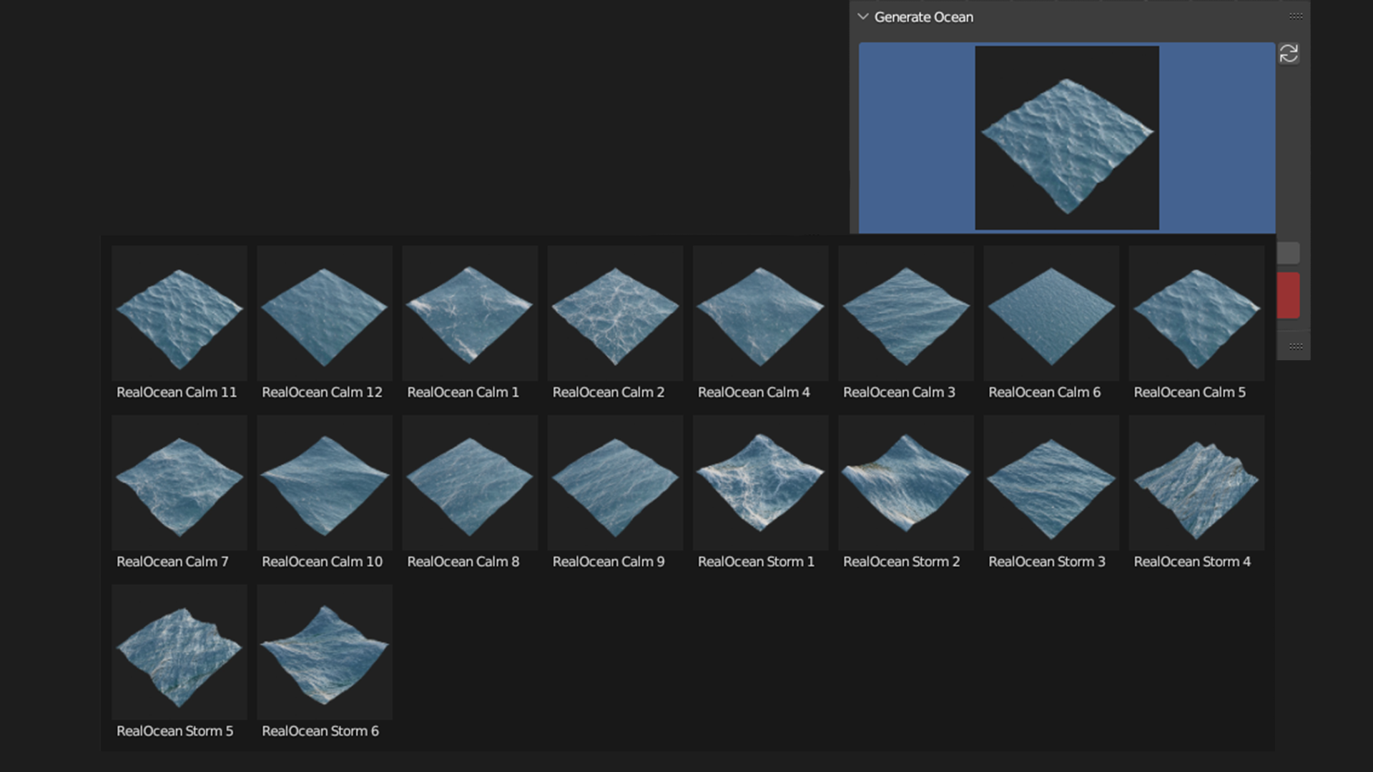Pick the RealOcean Calm 4 ocean preset

(x=761, y=313)
